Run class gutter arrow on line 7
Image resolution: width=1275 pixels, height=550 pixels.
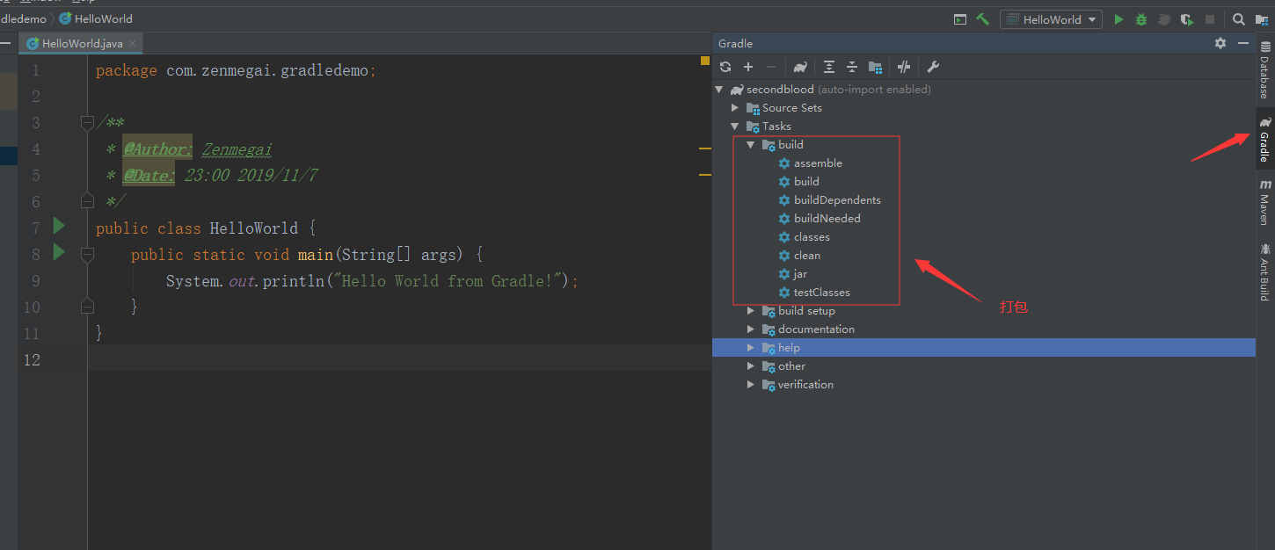click(59, 227)
